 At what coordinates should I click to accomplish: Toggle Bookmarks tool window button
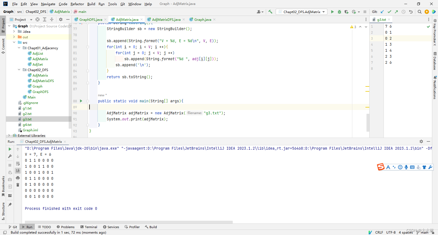(x=3, y=186)
